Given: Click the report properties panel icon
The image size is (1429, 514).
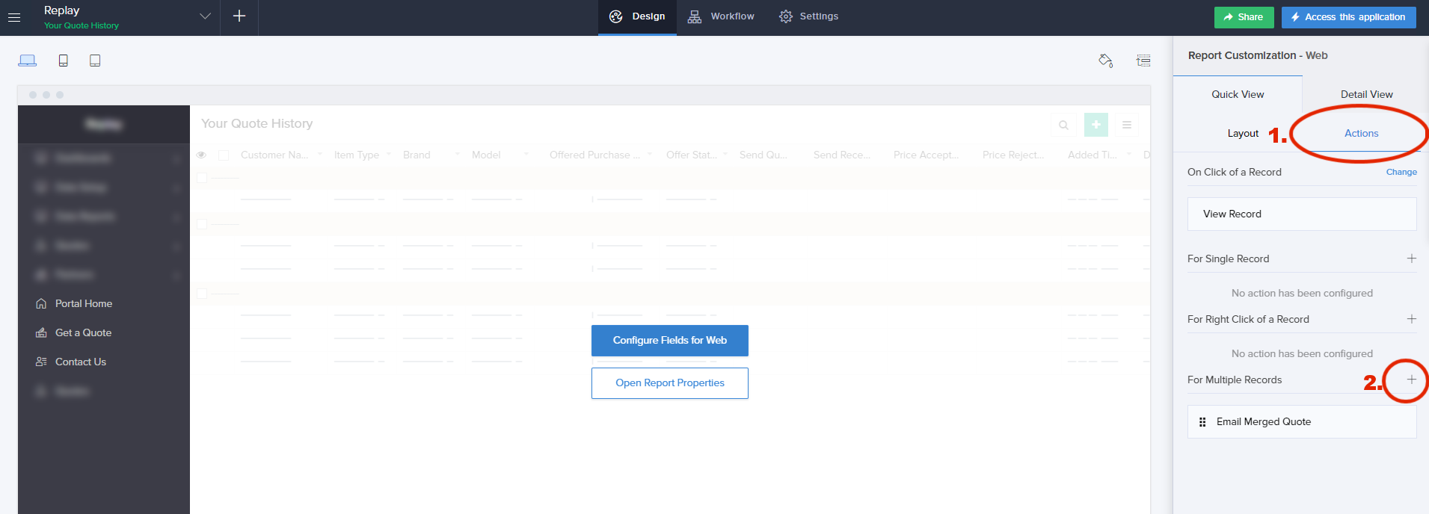Looking at the screenshot, I should coord(1143,61).
